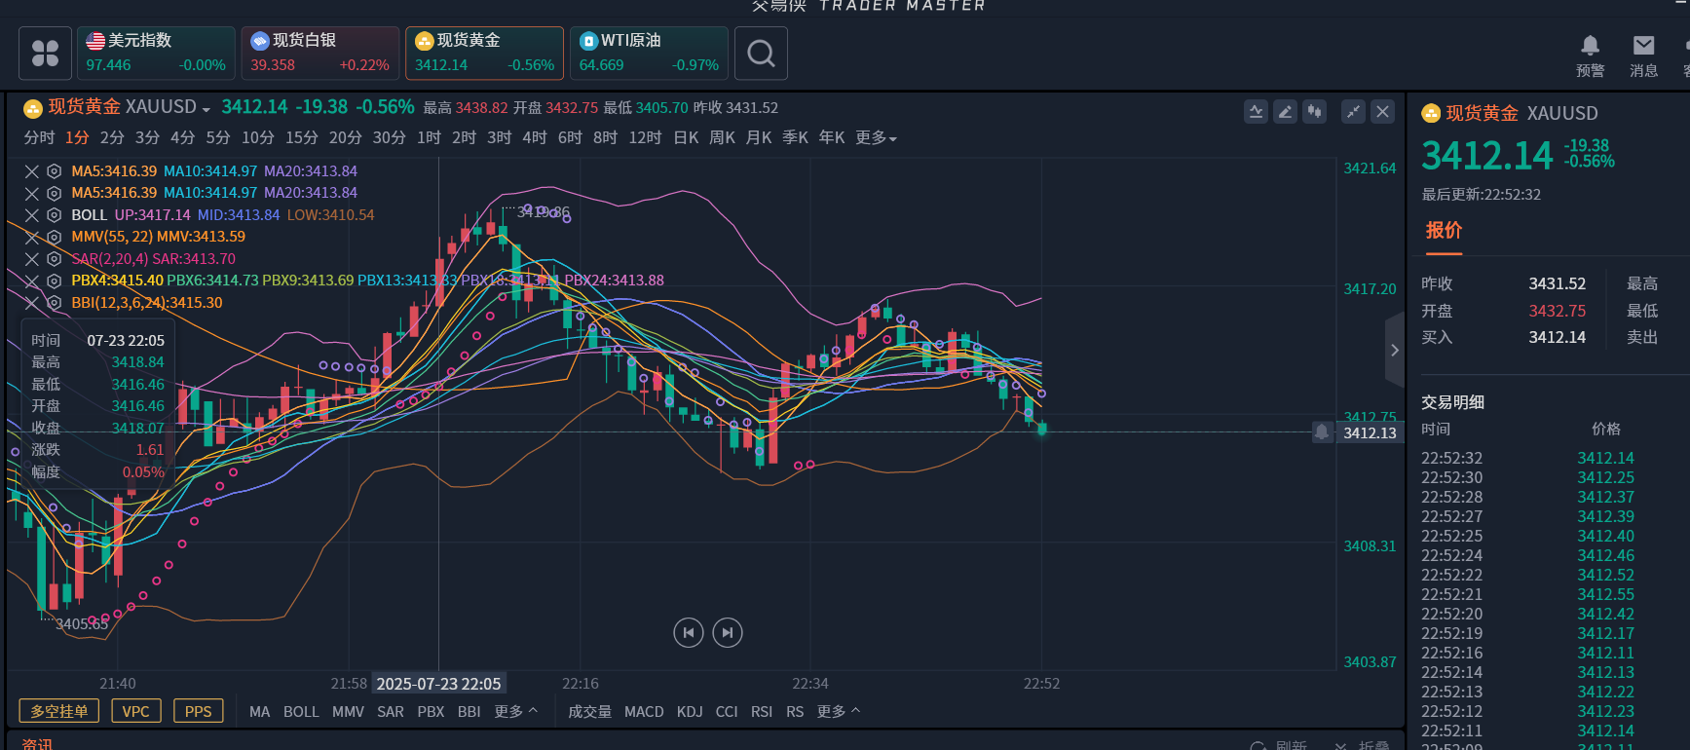The height and width of the screenshot is (750, 1690).
Task: Toggle the VPC overlay
Action: point(136,711)
